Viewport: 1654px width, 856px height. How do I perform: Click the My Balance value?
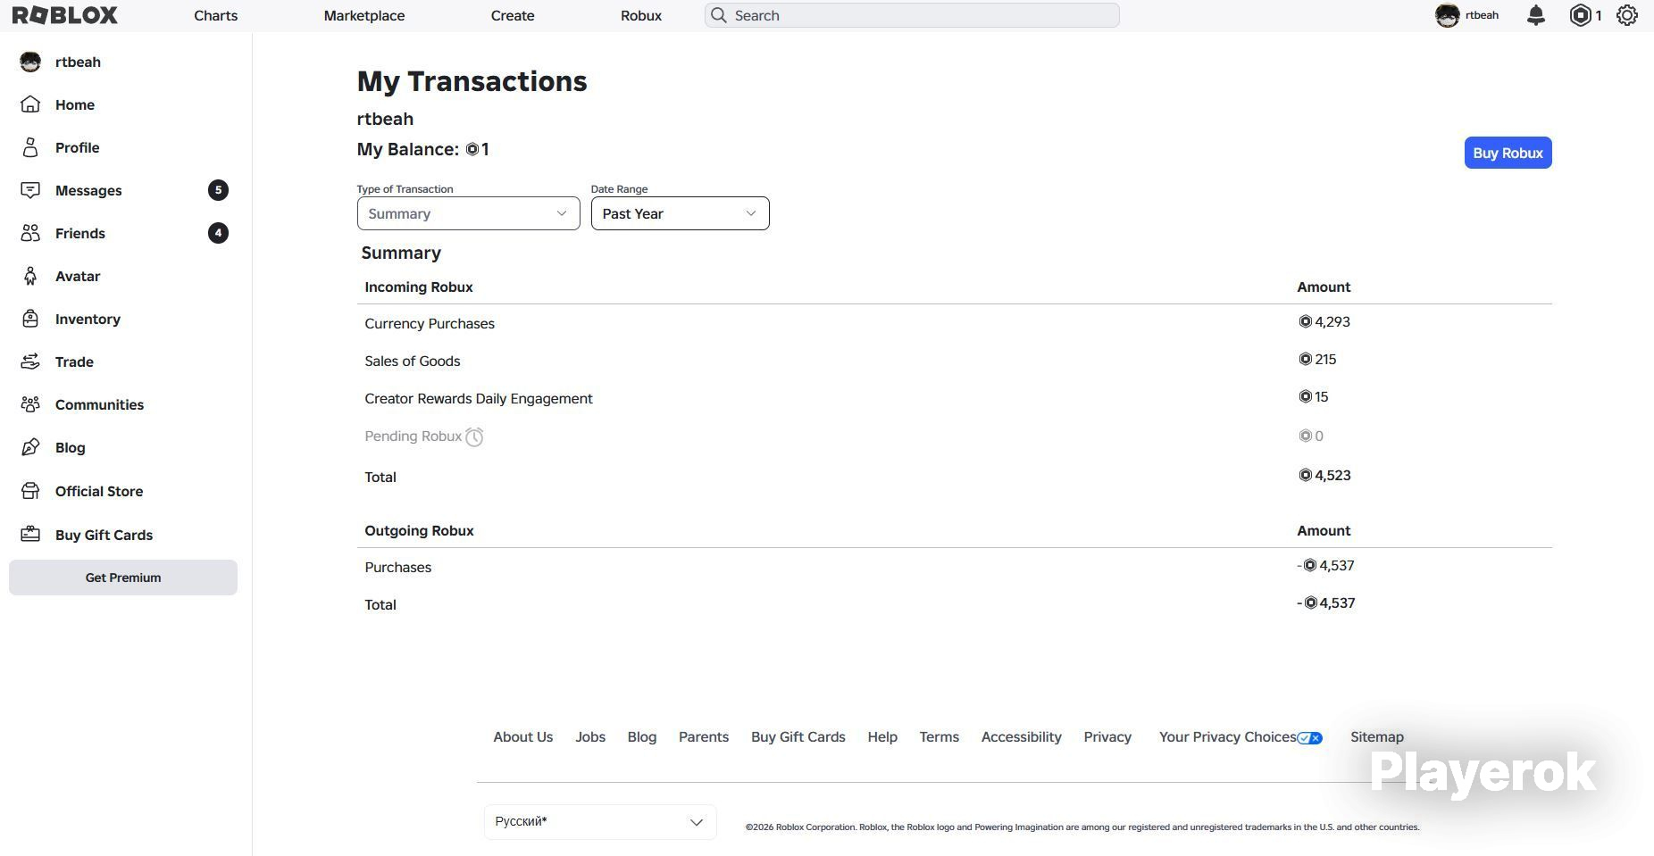point(478,149)
